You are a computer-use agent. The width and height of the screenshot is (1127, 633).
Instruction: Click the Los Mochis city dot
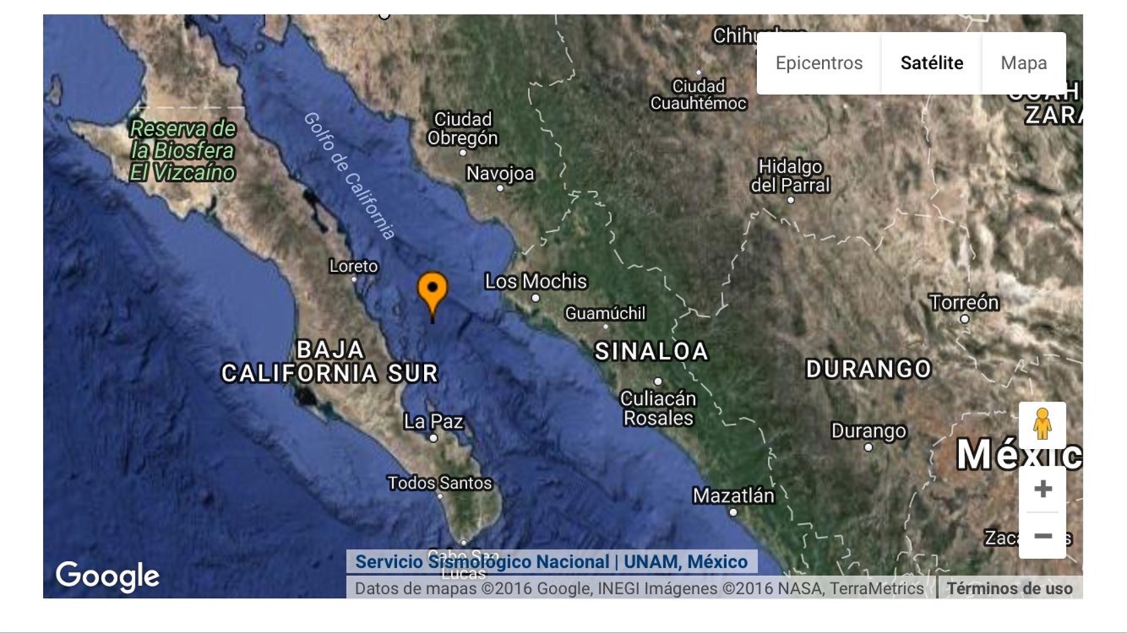(535, 298)
